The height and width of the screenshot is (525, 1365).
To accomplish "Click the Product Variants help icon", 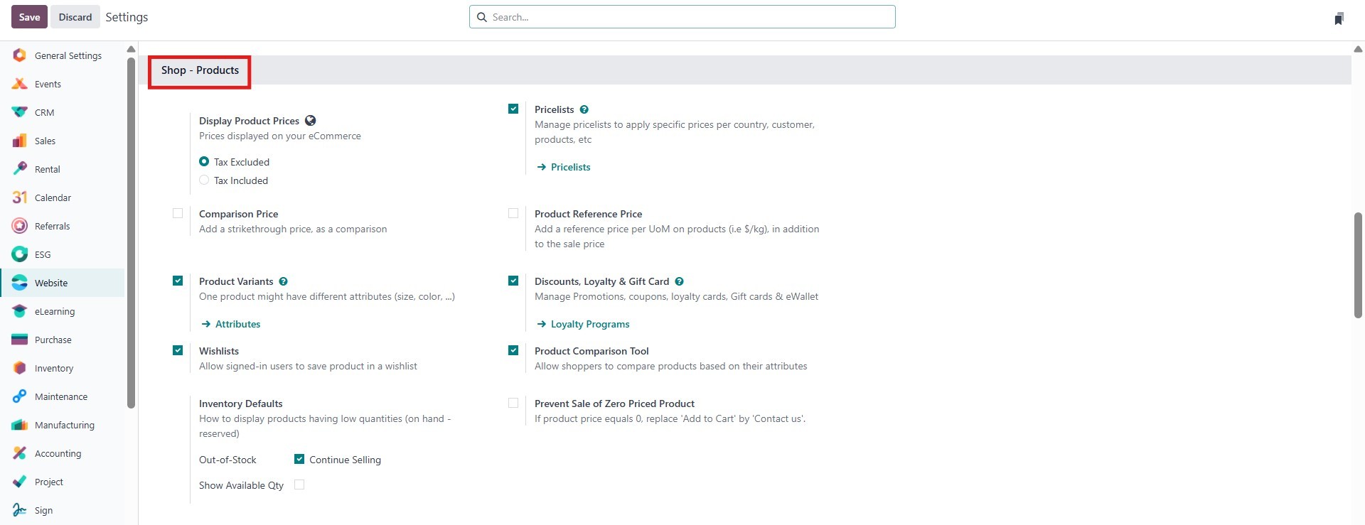I will pyautogui.click(x=284, y=281).
